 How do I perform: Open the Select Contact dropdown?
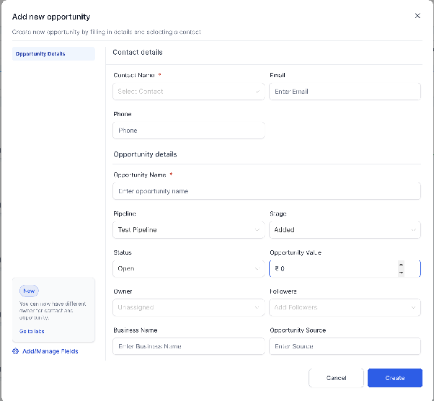188,92
